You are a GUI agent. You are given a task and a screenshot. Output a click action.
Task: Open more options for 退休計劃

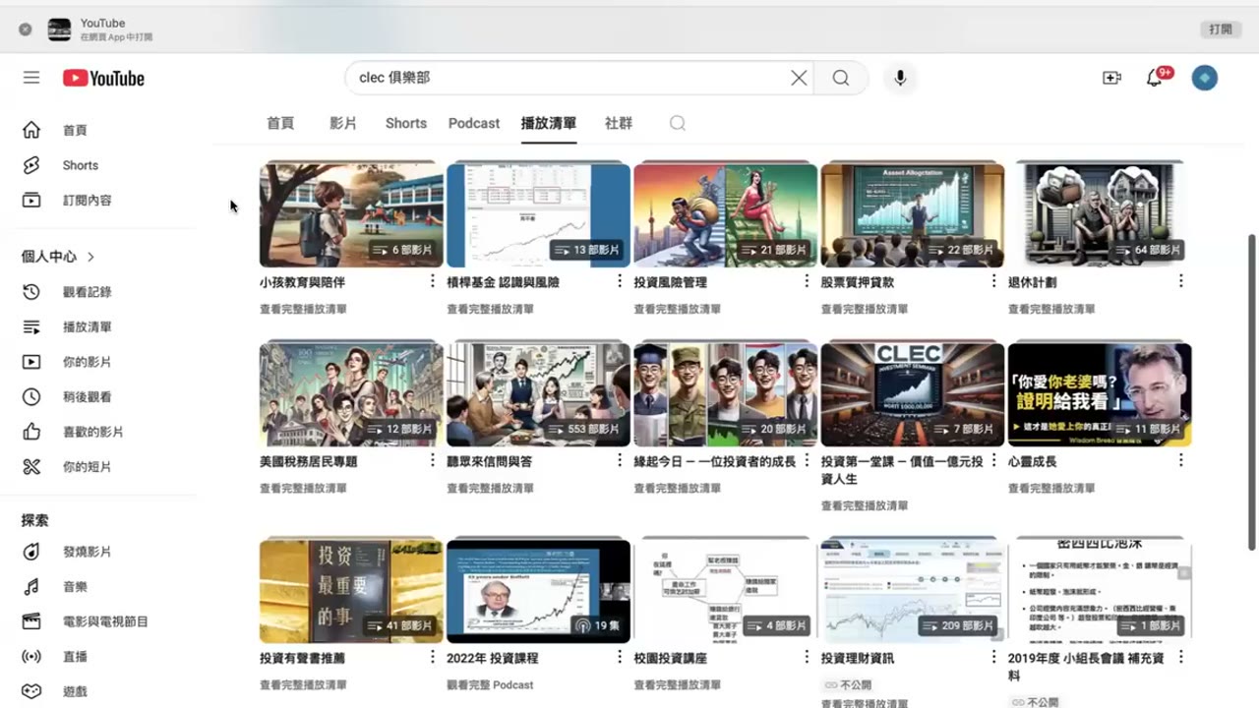[x=1180, y=281]
